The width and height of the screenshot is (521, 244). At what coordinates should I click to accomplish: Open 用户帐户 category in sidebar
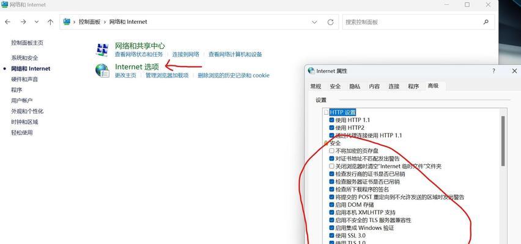(22, 101)
